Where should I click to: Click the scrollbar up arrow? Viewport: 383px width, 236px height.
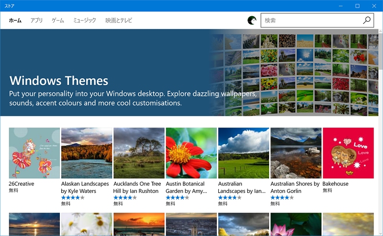pos(381,31)
